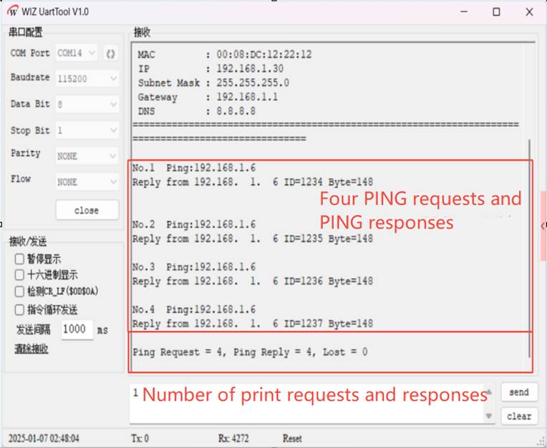Open the Parity dropdown showing NONE

tap(87, 156)
